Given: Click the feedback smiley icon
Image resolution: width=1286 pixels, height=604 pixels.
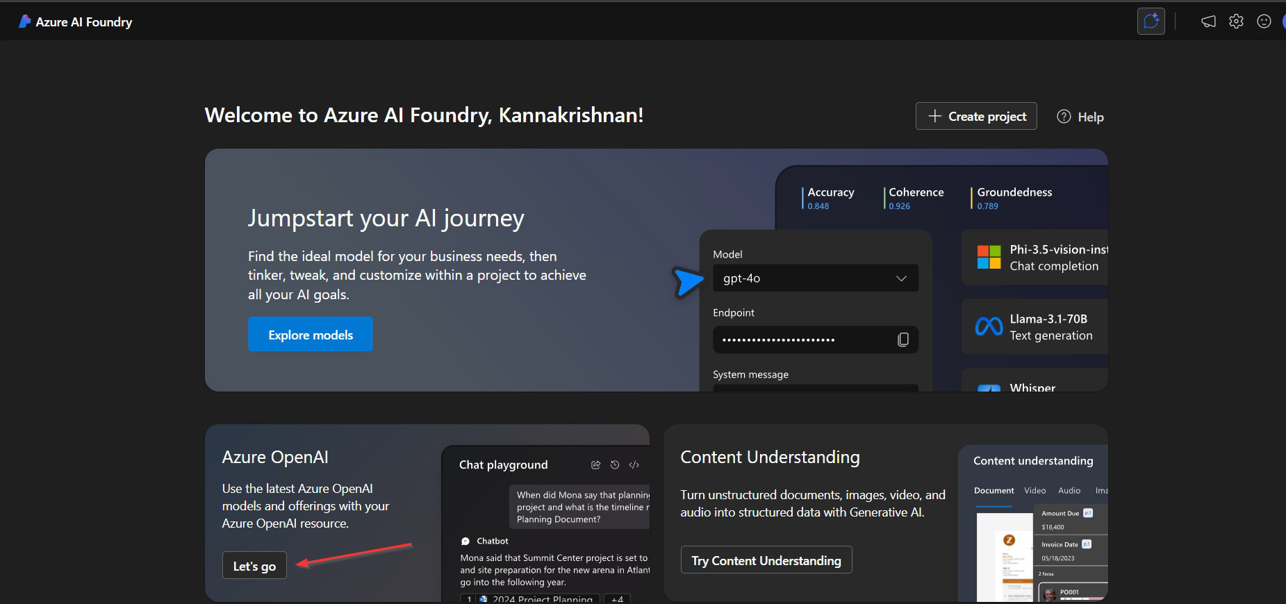Looking at the screenshot, I should point(1264,22).
